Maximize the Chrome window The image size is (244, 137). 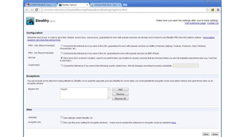coord(212,1)
